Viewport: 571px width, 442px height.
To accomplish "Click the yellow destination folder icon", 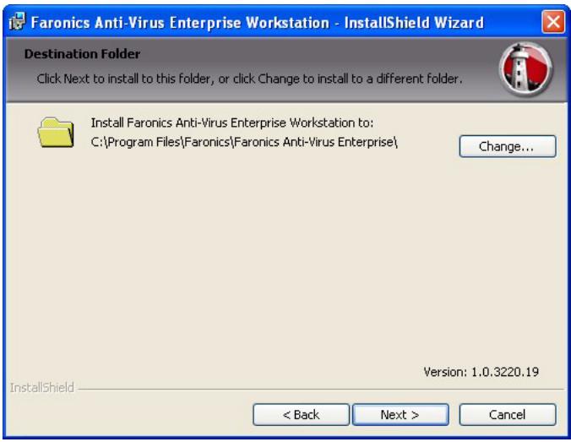I will point(57,133).
